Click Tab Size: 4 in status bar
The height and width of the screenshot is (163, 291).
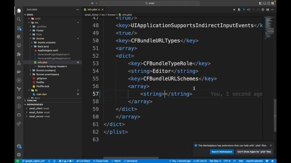click(x=215, y=161)
